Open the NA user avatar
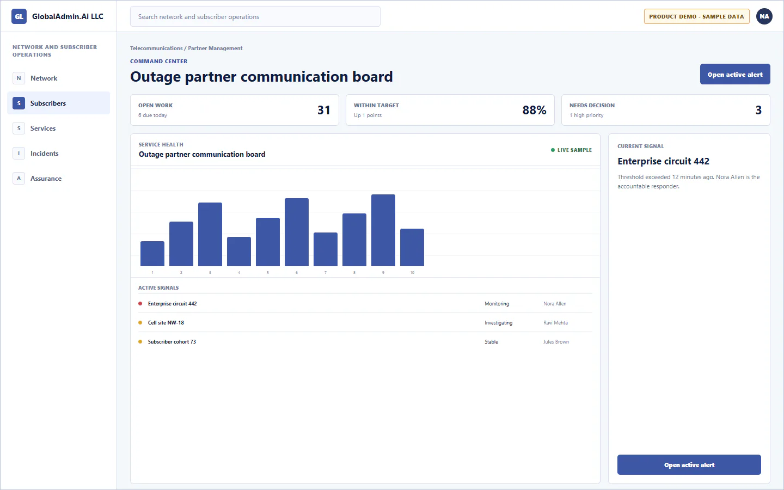The width and height of the screenshot is (784, 490). pyautogui.click(x=764, y=16)
